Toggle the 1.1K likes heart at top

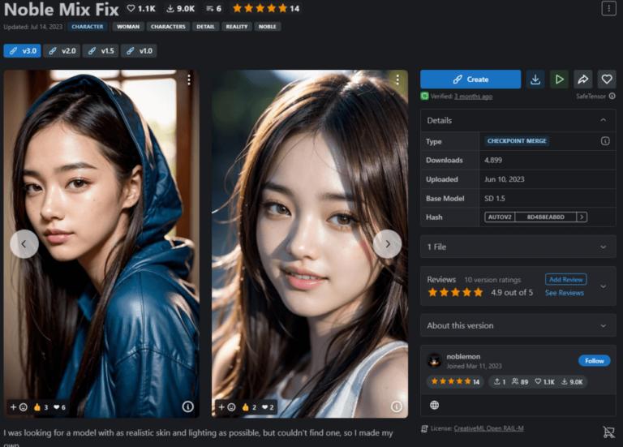141,8
